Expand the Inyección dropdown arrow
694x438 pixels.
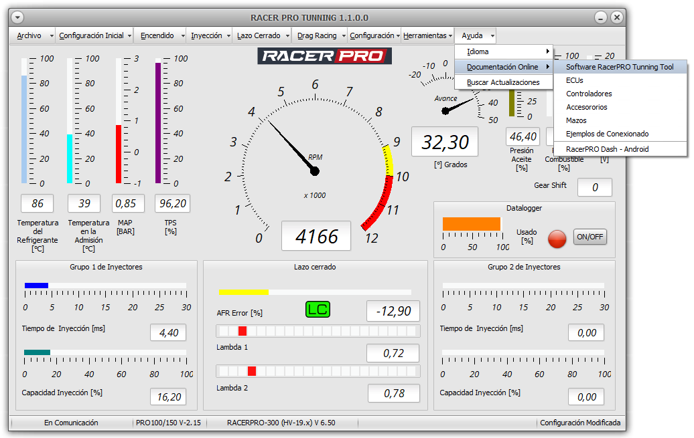pyautogui.click(x=229, y=36)
